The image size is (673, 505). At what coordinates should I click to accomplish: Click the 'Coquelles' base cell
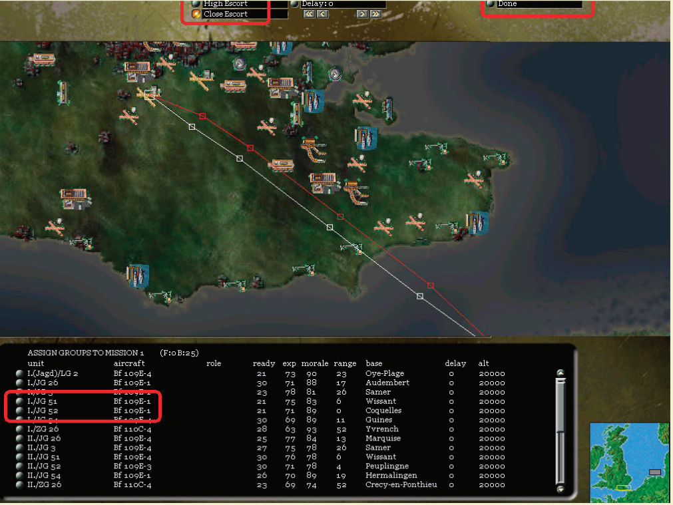(x=383, y=411)
